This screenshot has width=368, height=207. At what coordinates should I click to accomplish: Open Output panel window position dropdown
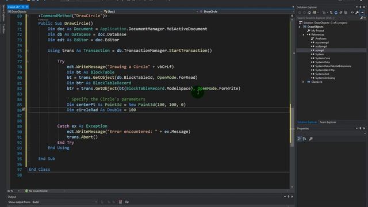click(x=285, y=197)
